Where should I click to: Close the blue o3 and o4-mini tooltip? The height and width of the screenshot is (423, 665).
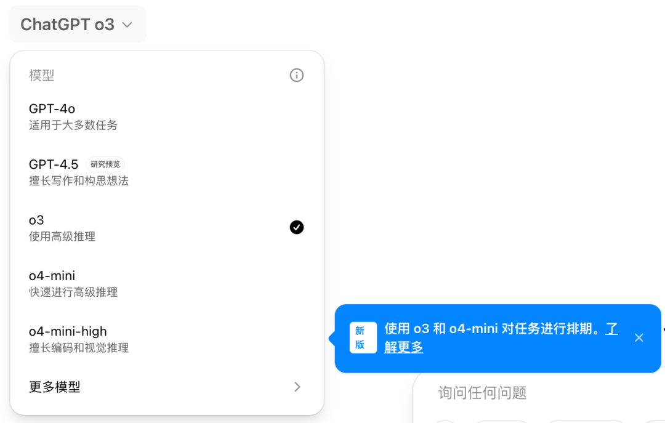639,337
